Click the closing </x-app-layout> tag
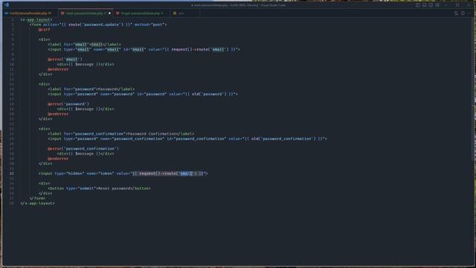This screenshot has height=268, width=476. [x=38, y=203]
